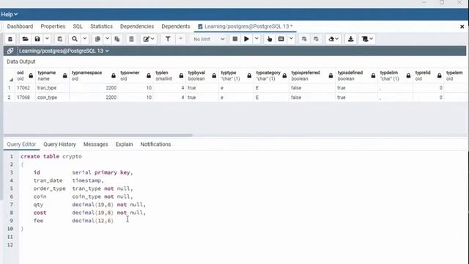Open the Learning/postgres@PostgreSQL 13 connection dropdown
Screen dimensions: 469x264
[x=64, y=51]
